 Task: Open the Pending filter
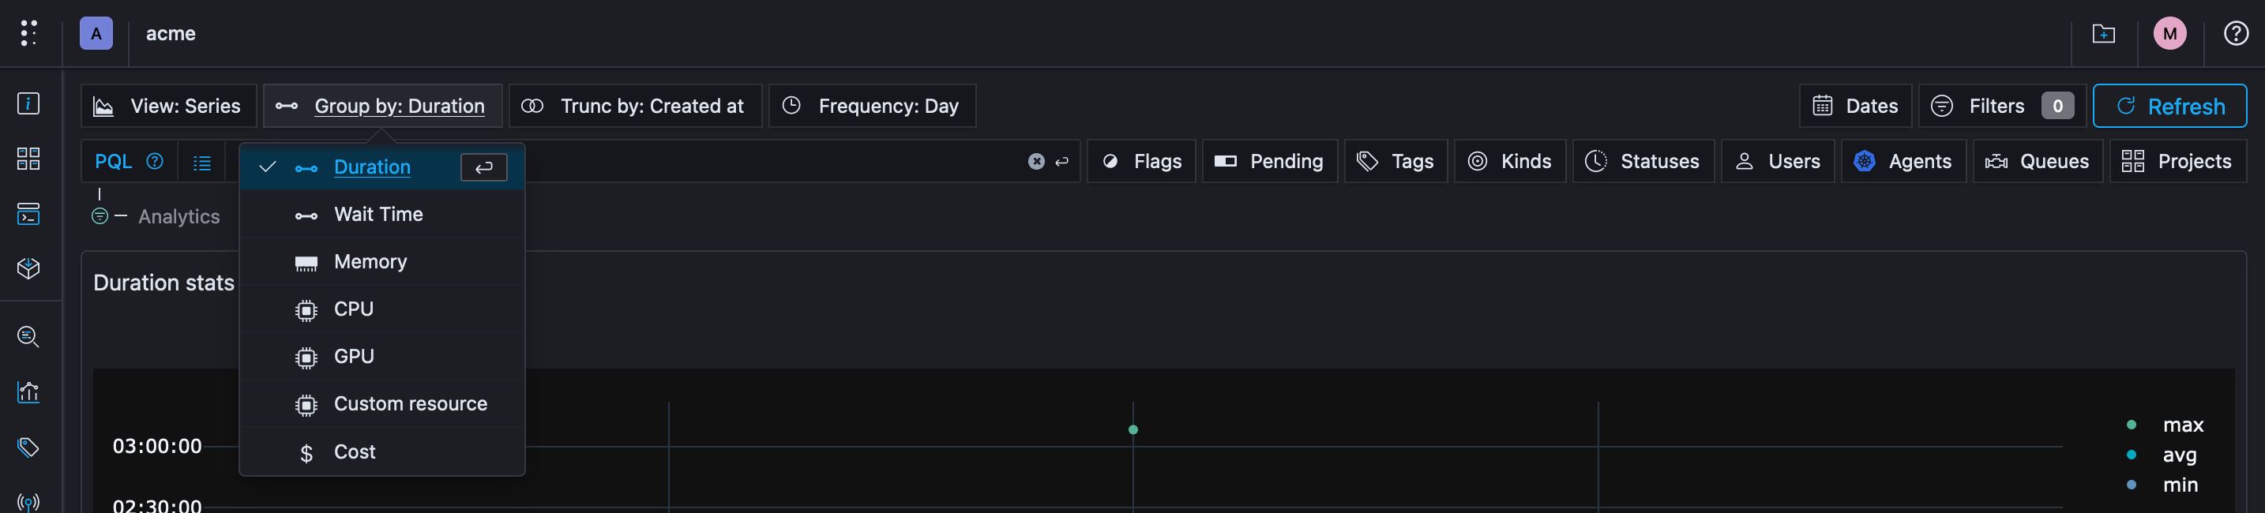tap(1270, 161)
